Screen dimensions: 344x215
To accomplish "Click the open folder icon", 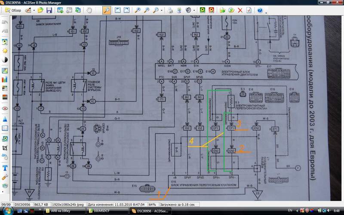I will tap(40, 10).
